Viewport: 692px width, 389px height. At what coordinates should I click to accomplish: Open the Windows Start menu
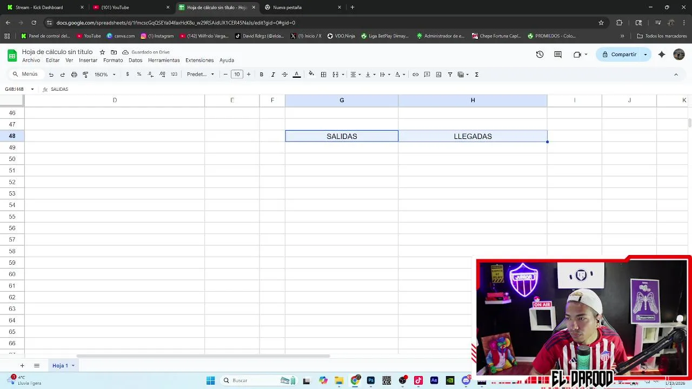(210, 380)
